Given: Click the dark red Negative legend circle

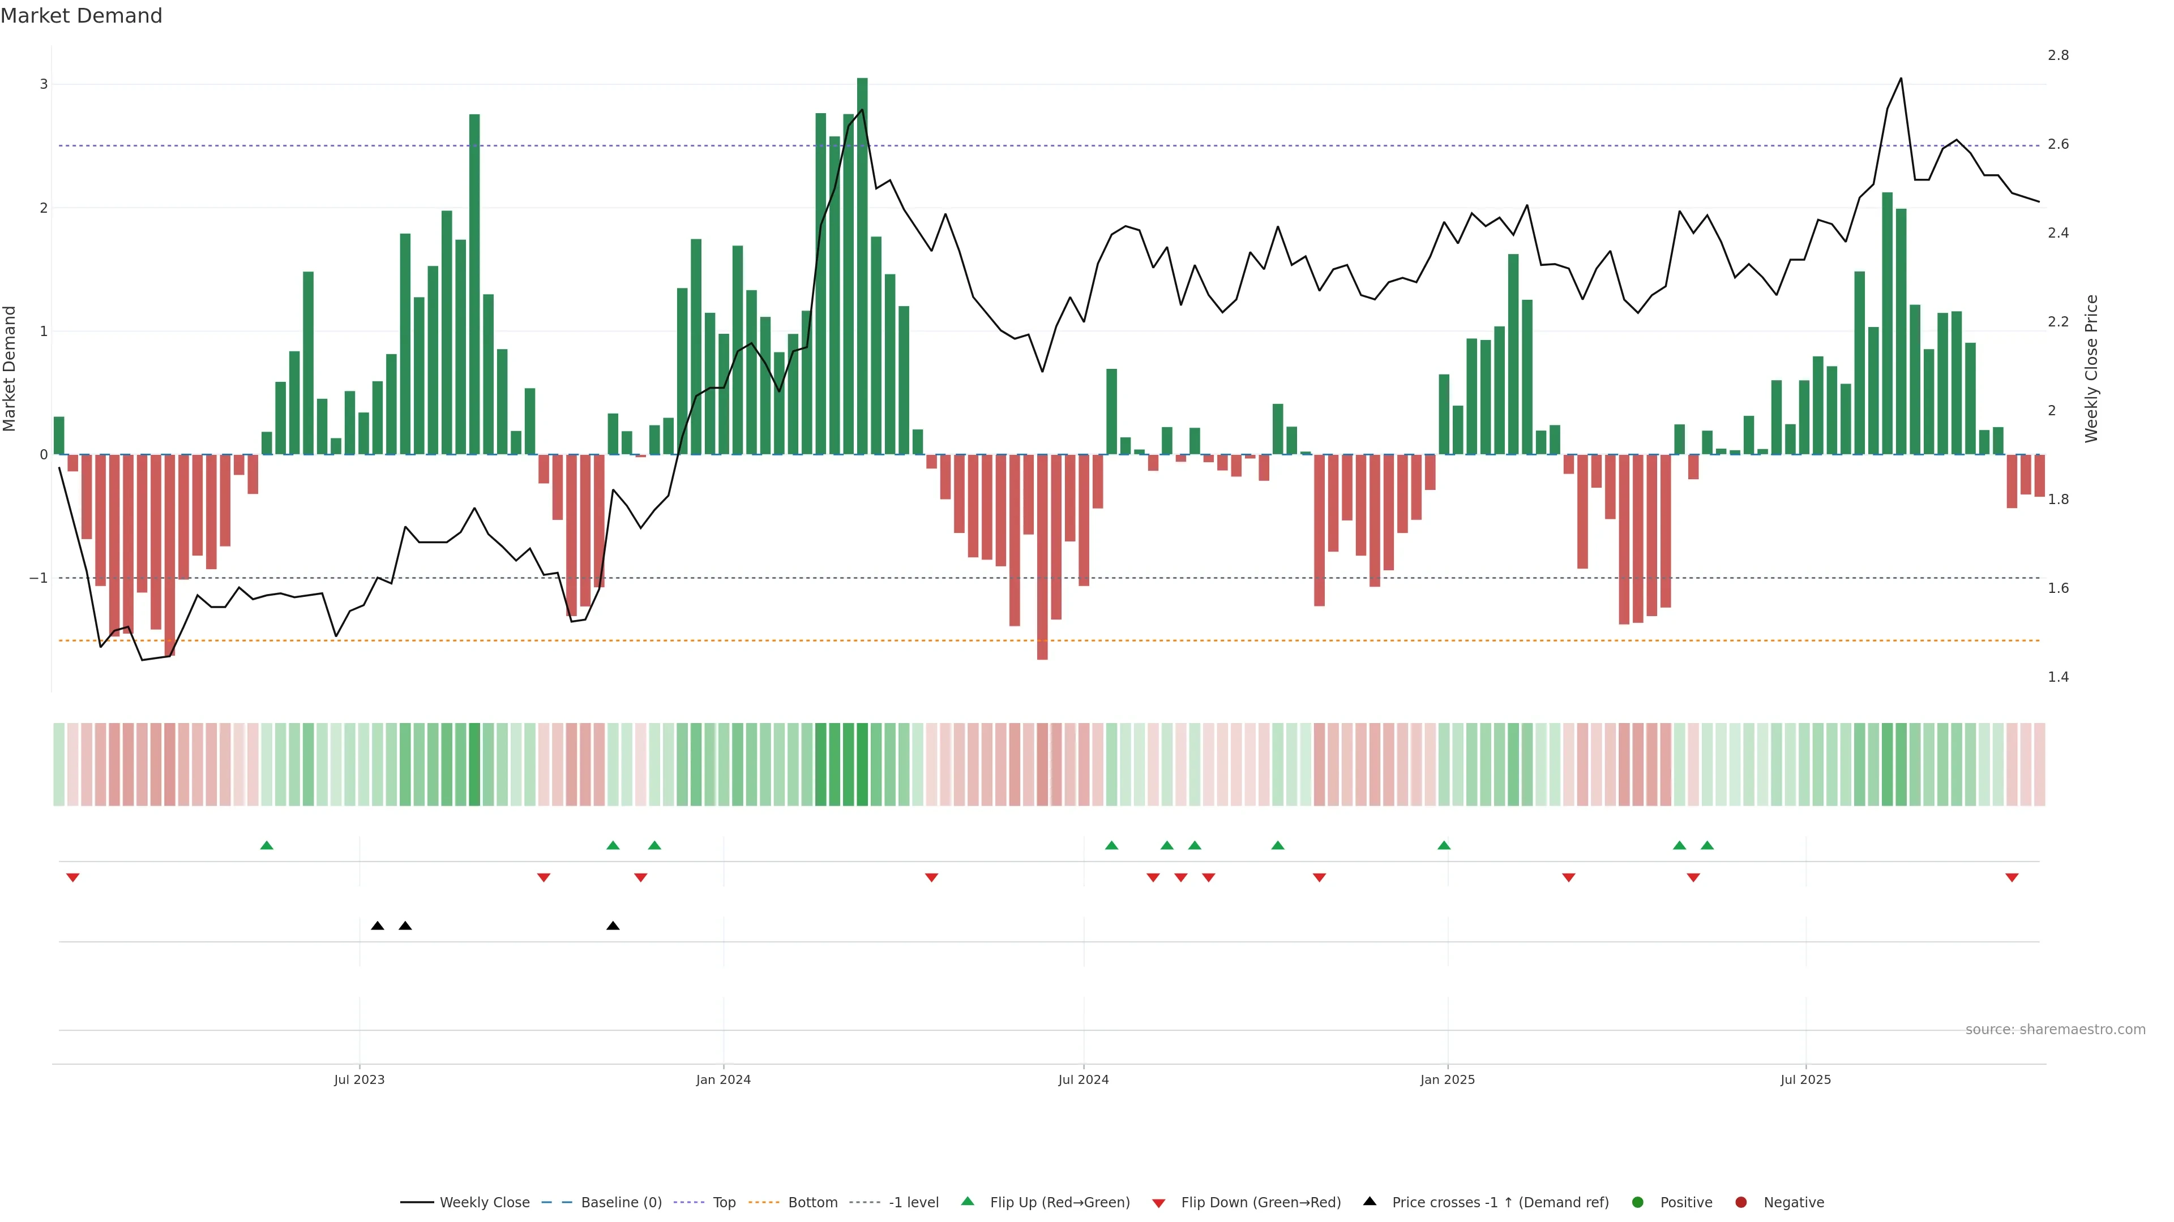Looking at the screenshot, I should 1740,1202.
